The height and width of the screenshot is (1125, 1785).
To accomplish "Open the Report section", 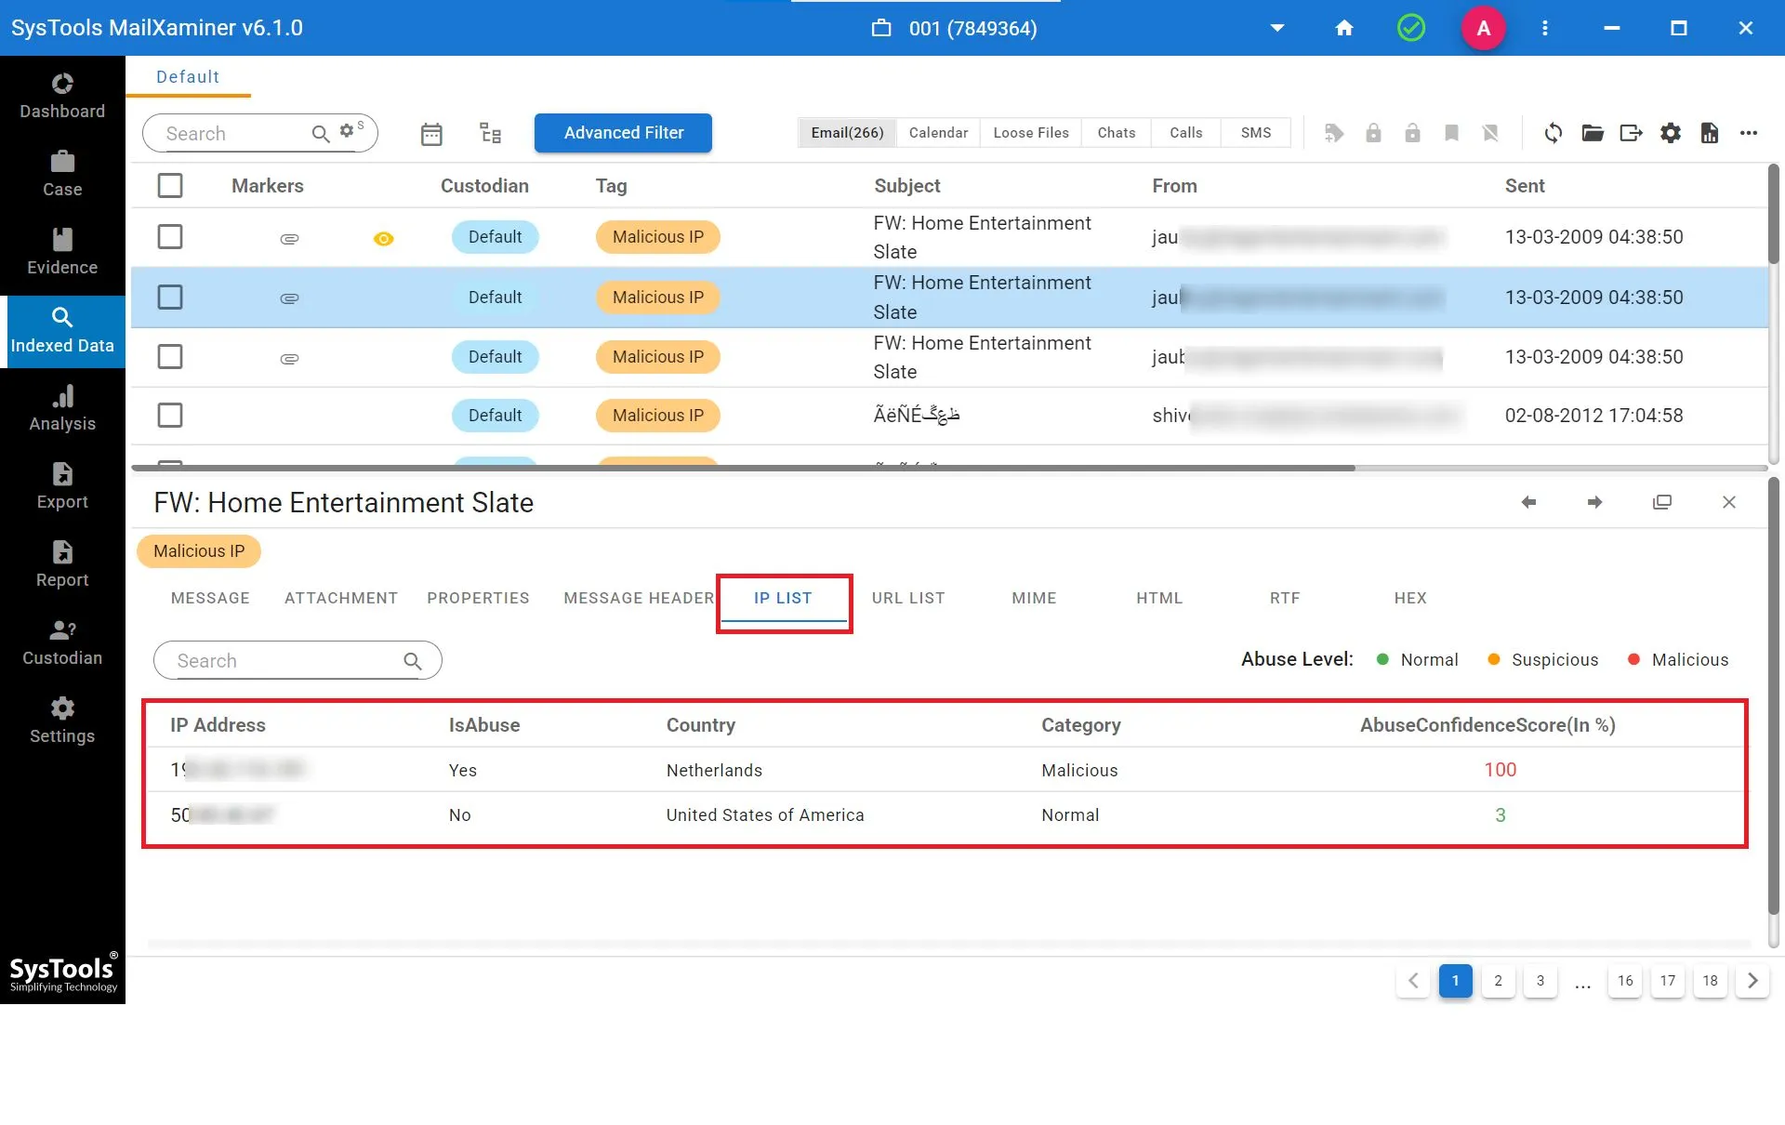I will click(62, 564).
